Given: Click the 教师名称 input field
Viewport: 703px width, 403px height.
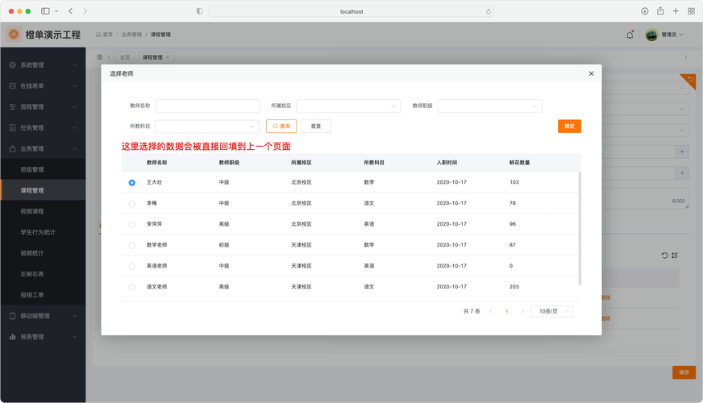Looking at the screenshot, I should [207, 106].
